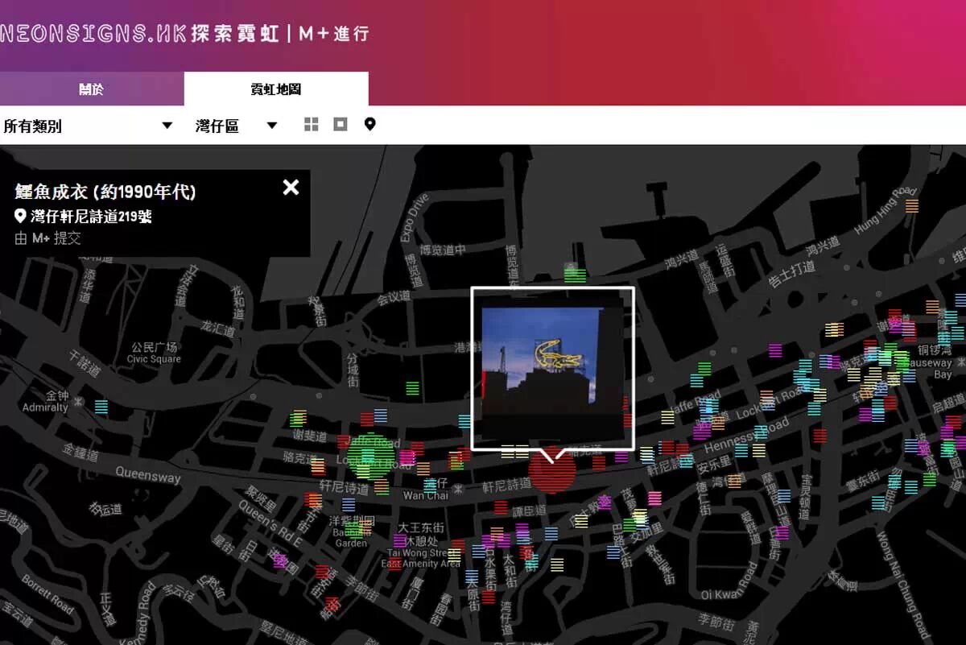Open the 所有類別 category dropdown
Screen dimensions: 966x645
88,126
